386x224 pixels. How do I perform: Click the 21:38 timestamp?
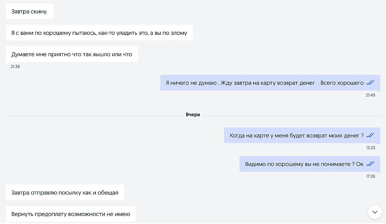[15, 67]
